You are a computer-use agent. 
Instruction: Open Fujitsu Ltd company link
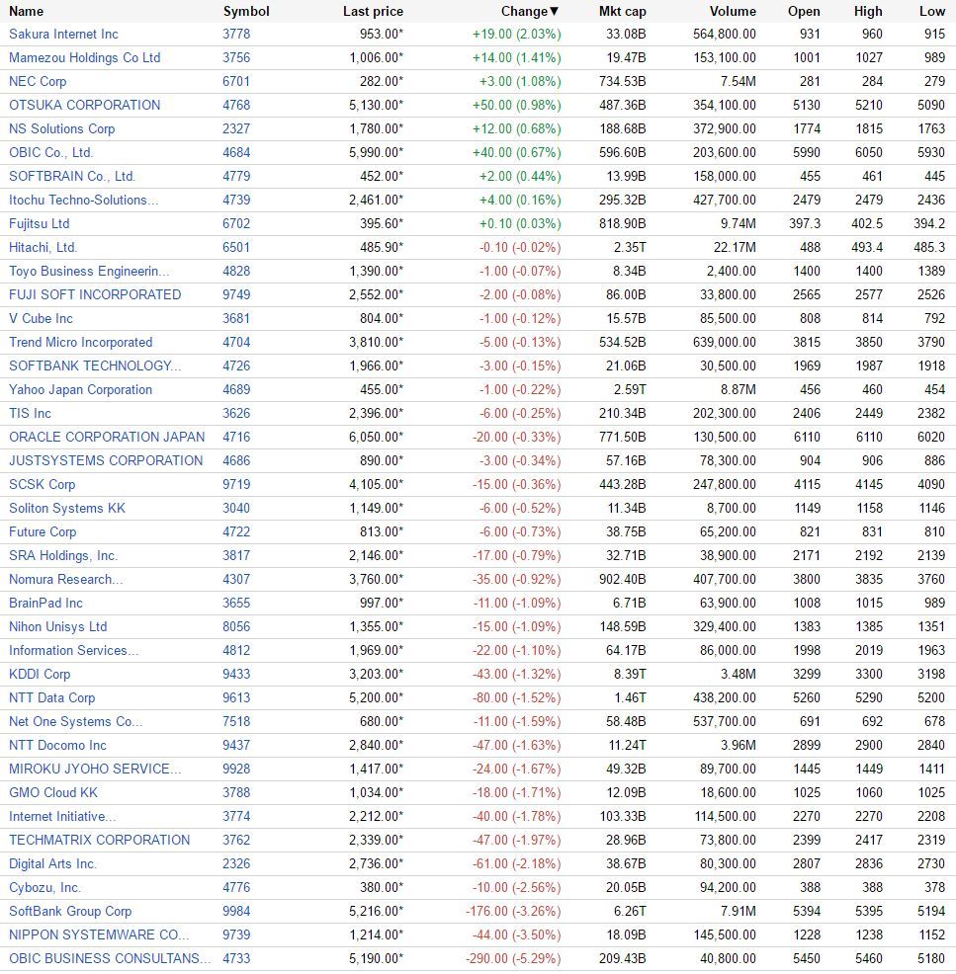click(x=40, y=223)
